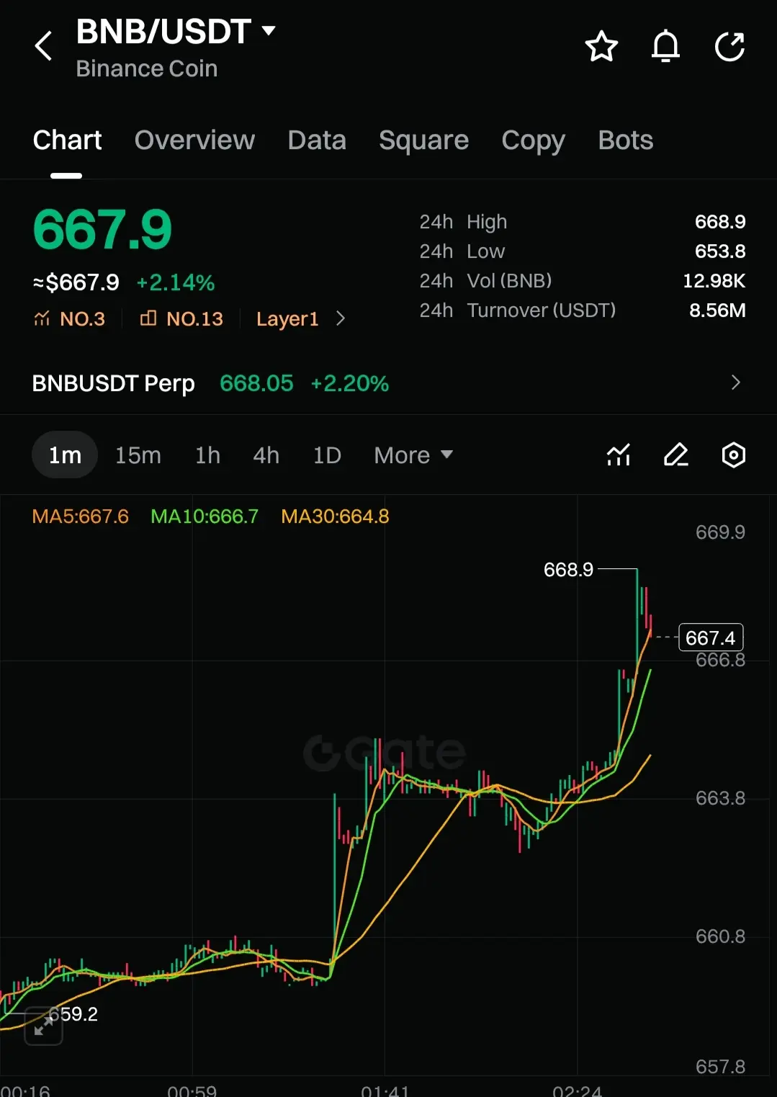
Task: Add BNB/USDT to favorites with star
Action: 601,47
